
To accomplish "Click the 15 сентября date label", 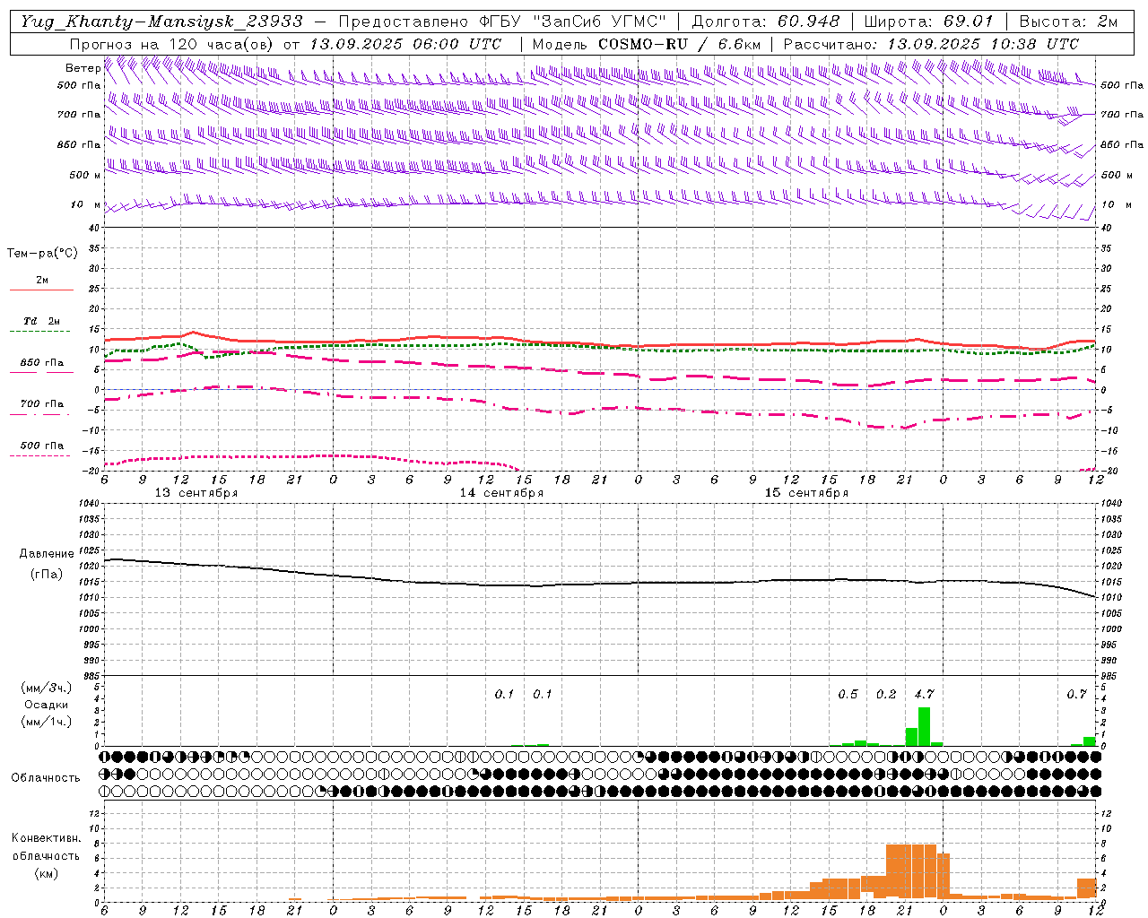I will click(x=806, y=493).
